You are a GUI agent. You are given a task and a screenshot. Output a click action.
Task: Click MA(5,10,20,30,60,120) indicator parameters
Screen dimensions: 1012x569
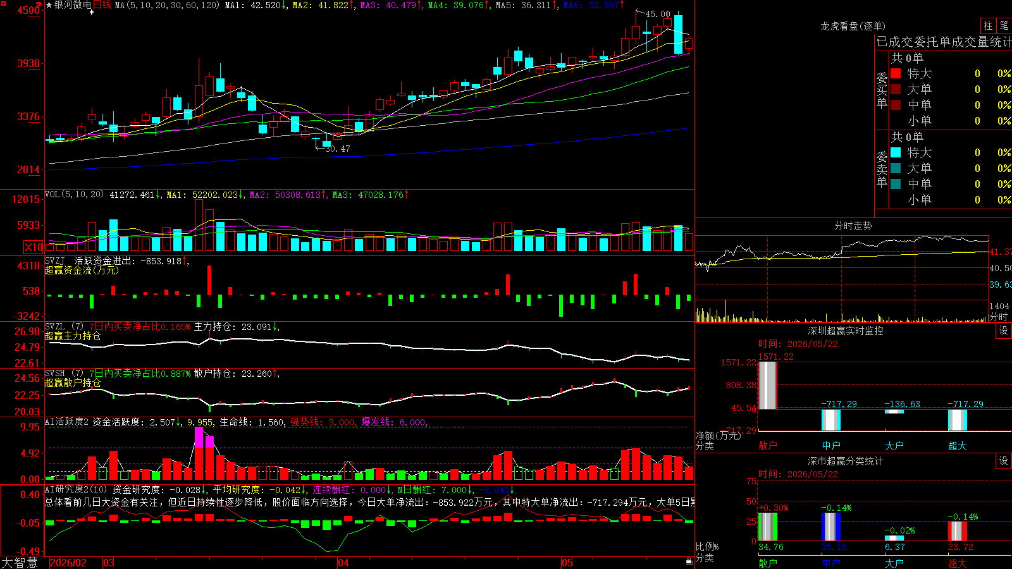click(168, 5)
